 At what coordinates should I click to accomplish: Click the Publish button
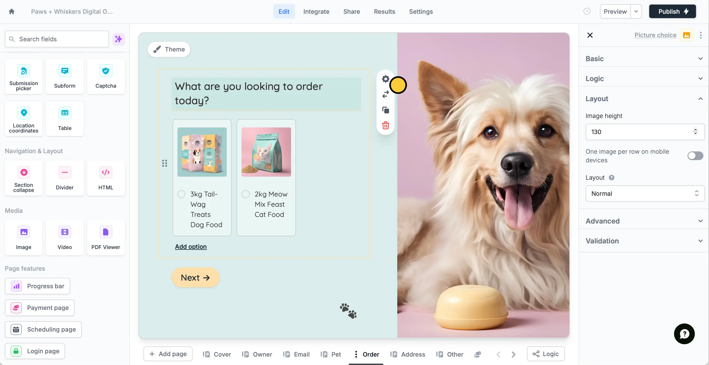[x=672, y=11]
